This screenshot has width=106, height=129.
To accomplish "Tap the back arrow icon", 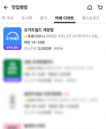I will pos(6,7).
